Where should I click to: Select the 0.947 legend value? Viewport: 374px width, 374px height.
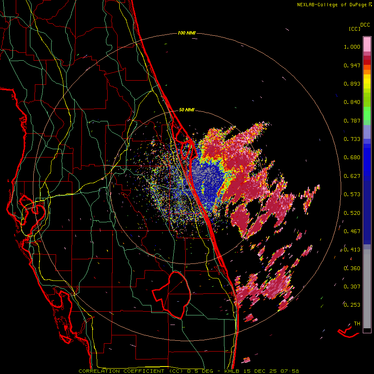[x=352, y=65]
